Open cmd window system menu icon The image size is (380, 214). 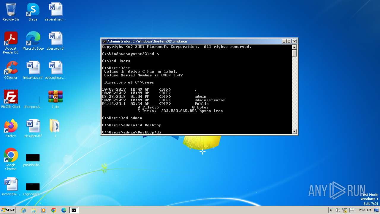coord(104,41)
